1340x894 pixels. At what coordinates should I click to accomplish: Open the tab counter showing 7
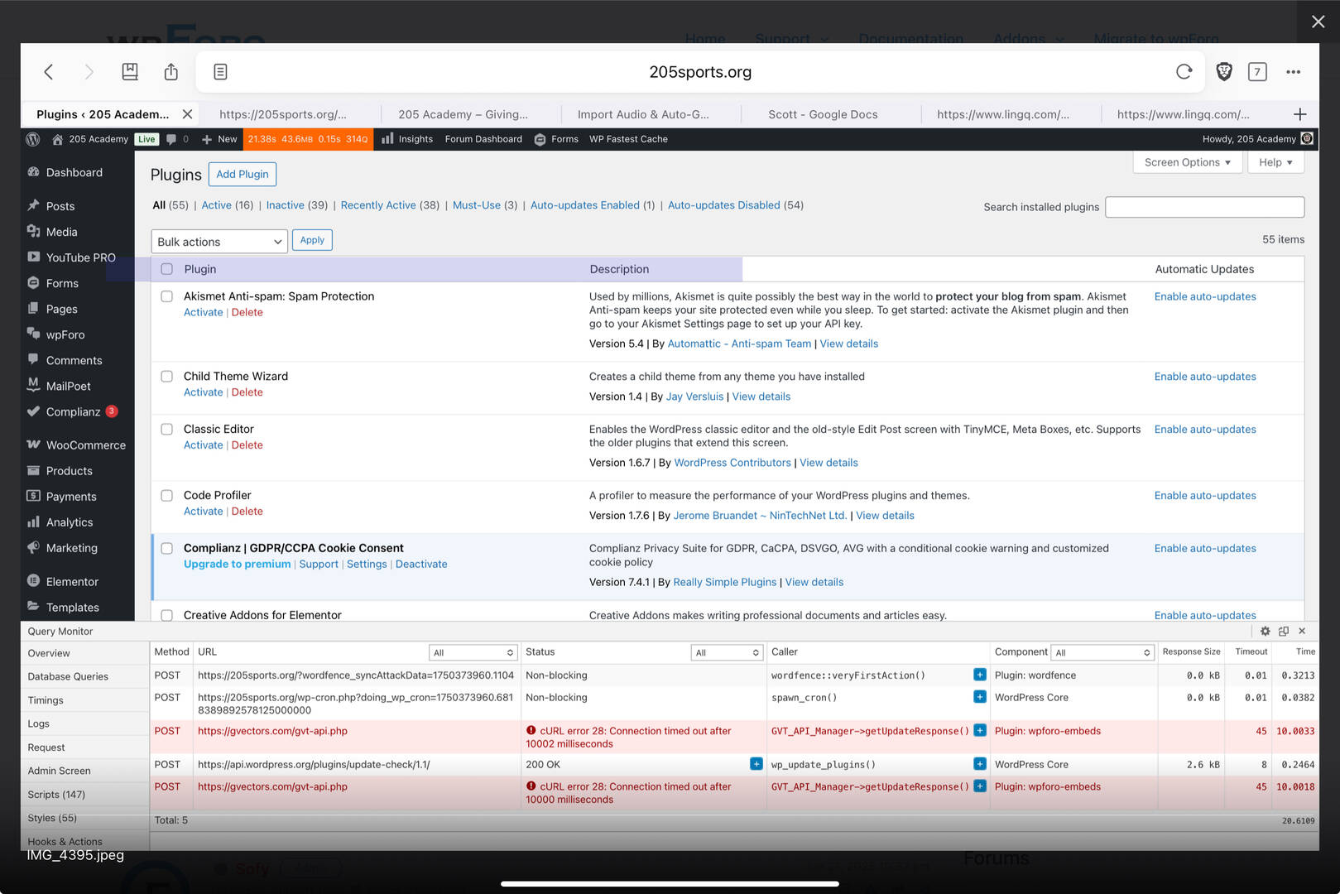(x=1257, y=72)
